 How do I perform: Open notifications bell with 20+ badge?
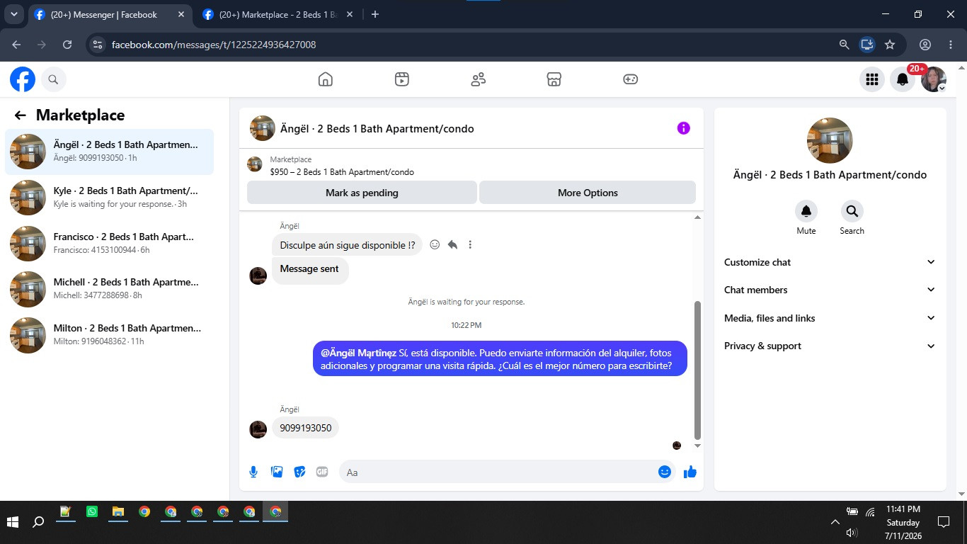coord(903,79)
